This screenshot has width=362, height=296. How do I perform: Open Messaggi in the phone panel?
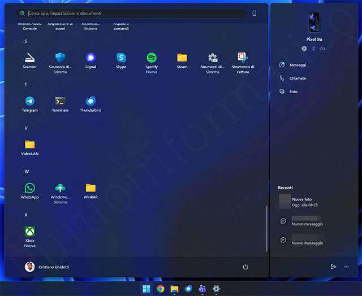point(292,65)
